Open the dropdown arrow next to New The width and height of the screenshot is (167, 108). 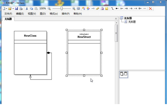[6, 9]
